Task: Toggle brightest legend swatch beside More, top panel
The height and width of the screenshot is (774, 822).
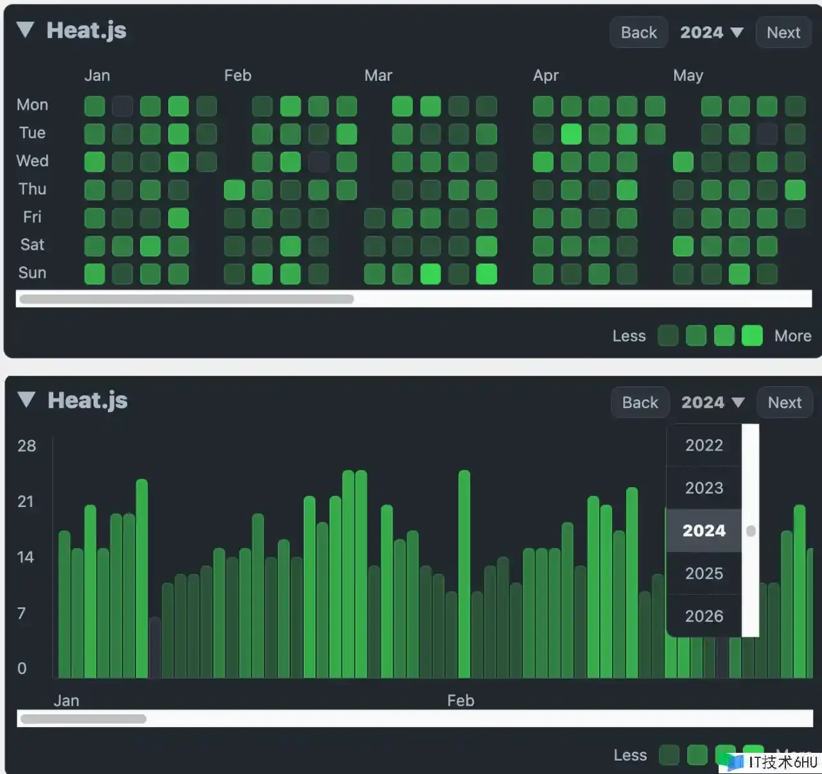Action: click(752, 336)
